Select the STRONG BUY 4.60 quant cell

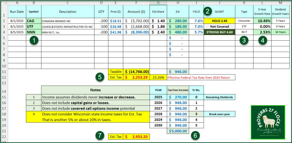pos(219,32)
